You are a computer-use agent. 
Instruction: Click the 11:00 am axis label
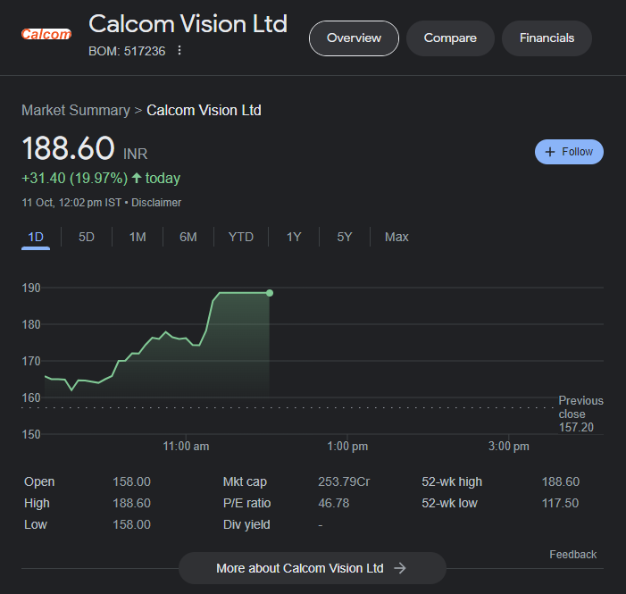[x=186, y=447]
